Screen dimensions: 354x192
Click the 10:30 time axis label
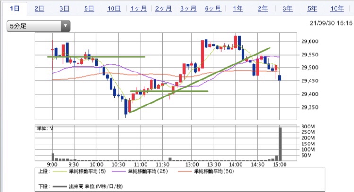tap(118, 164)
